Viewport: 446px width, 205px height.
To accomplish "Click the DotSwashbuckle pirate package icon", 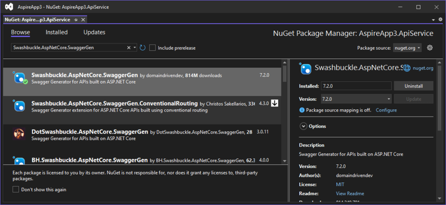I will 19,134.
